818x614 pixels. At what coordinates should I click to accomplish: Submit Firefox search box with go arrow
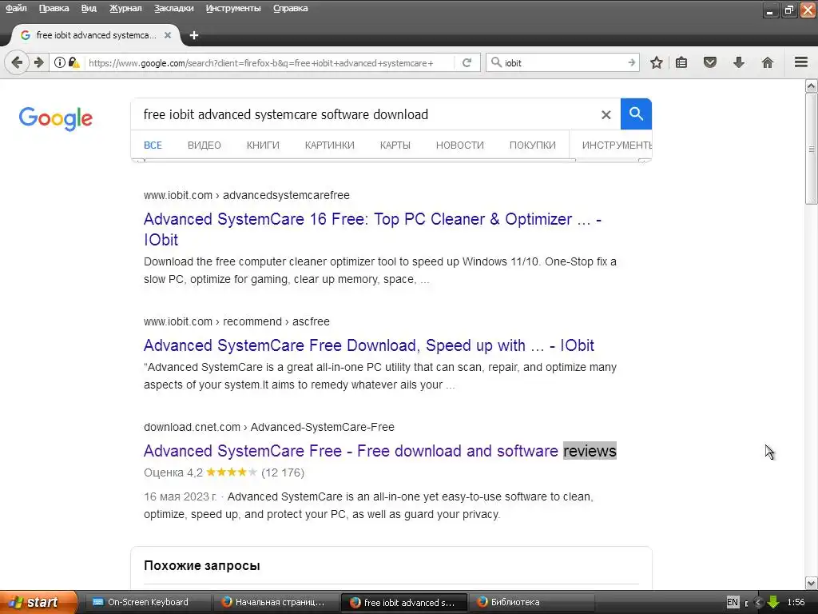pos(631,62)
